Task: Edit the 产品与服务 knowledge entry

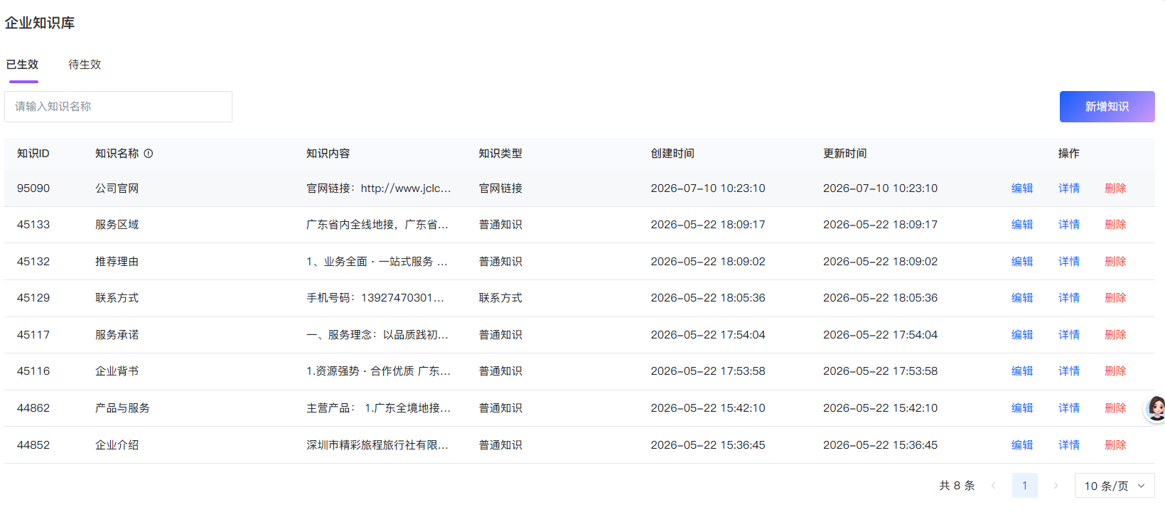Action: tap(1022, 408)
